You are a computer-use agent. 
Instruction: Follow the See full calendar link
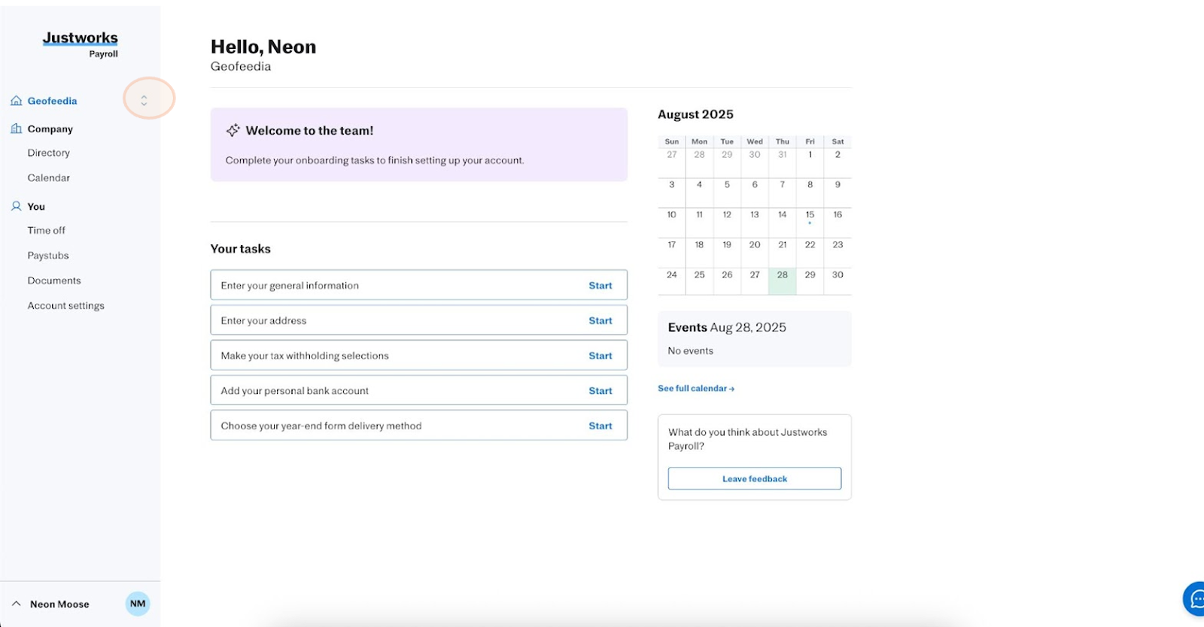pyautogui.click(x=696, y=389)
